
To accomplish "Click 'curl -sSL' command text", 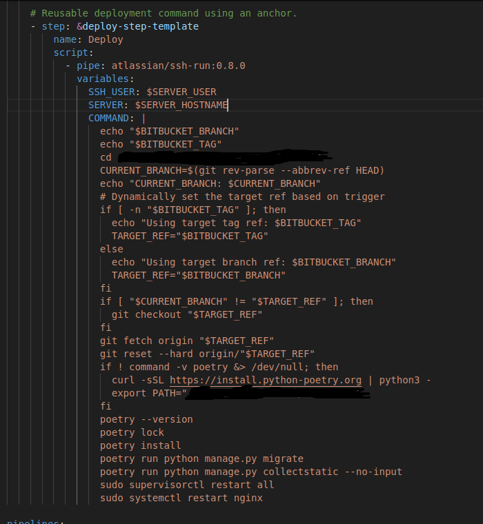I will click(138, 381).
